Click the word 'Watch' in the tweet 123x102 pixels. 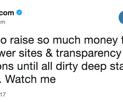coord(21,79)
